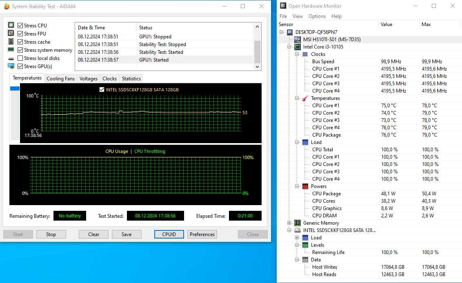Open the CPUID panel
This screenshot has width=462, height=283.
click(x=169, y=234)
